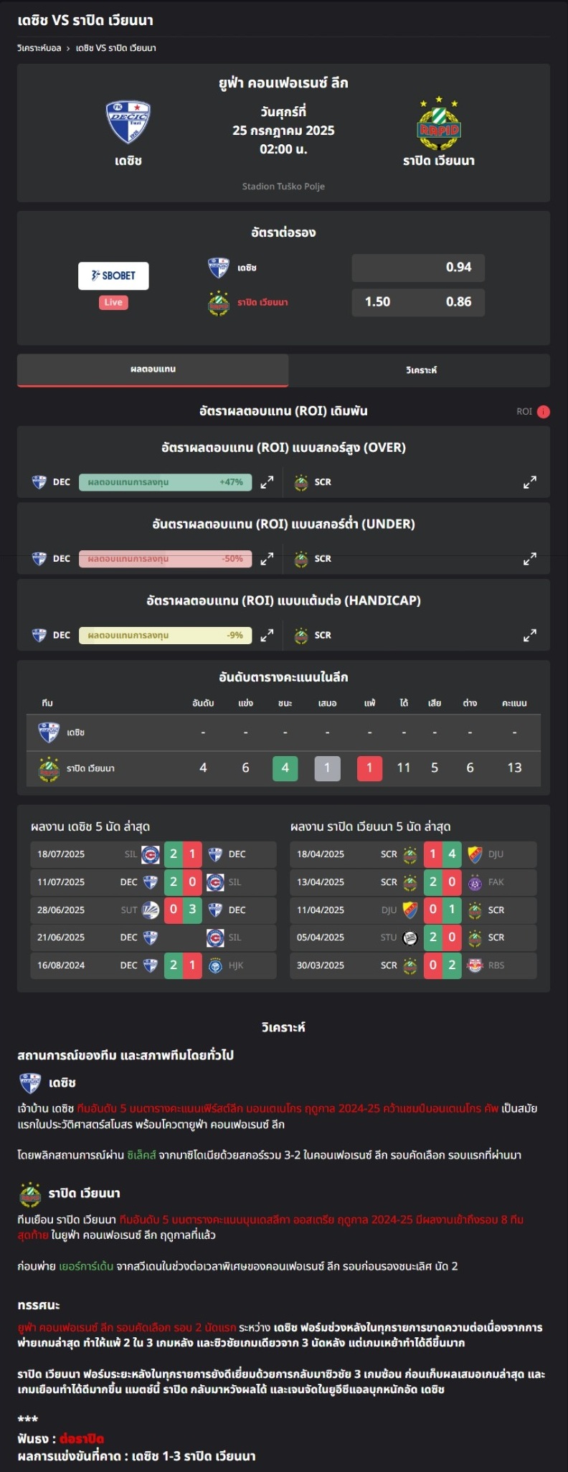Expand the DEC Under ROI panel

click(x=267, y=559)
